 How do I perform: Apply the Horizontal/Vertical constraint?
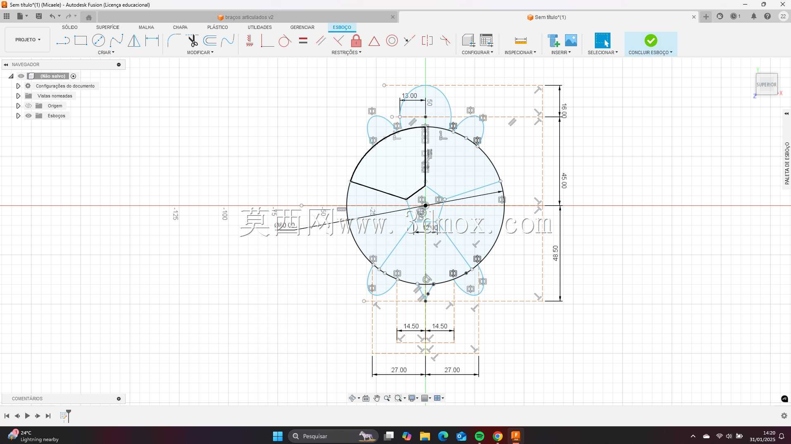coord(249,40)
